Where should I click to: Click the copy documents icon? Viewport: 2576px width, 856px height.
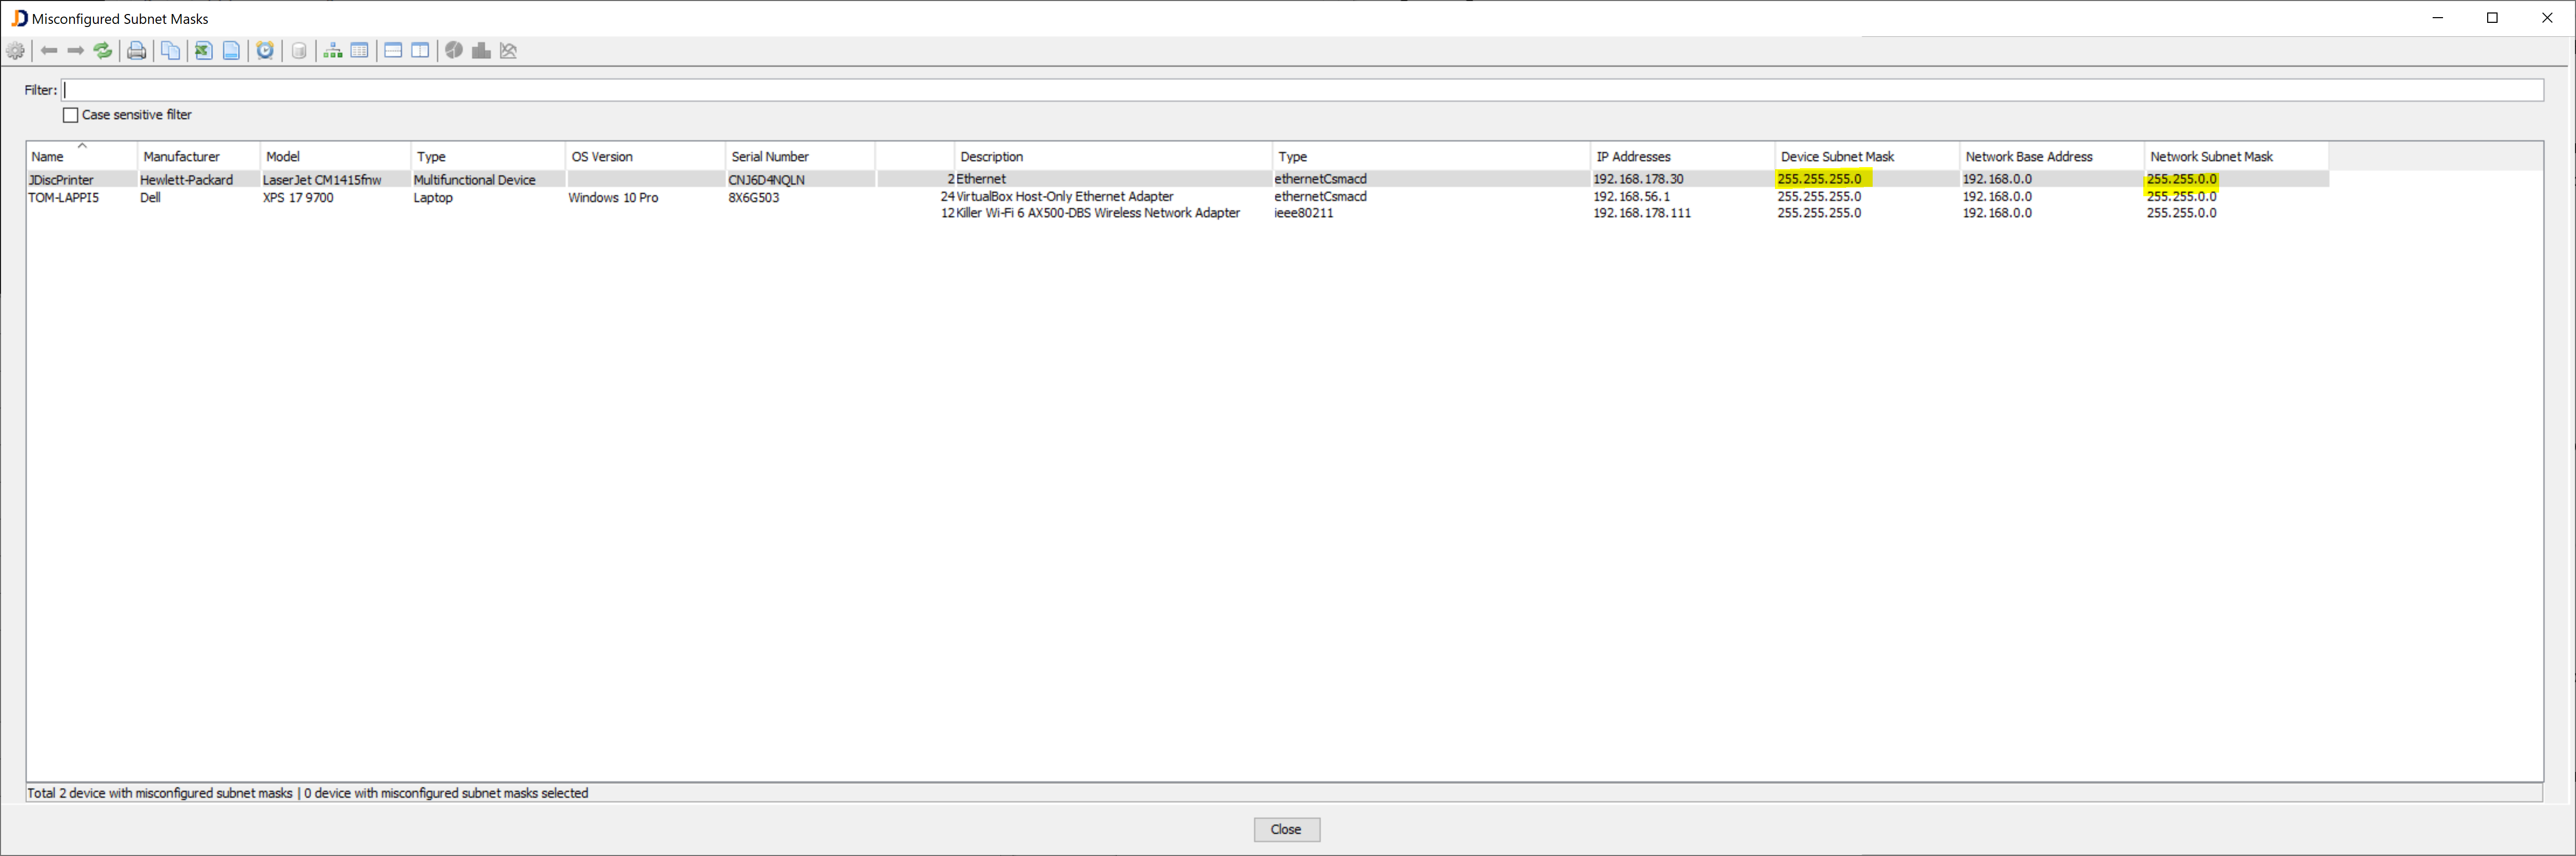[171, 50]
